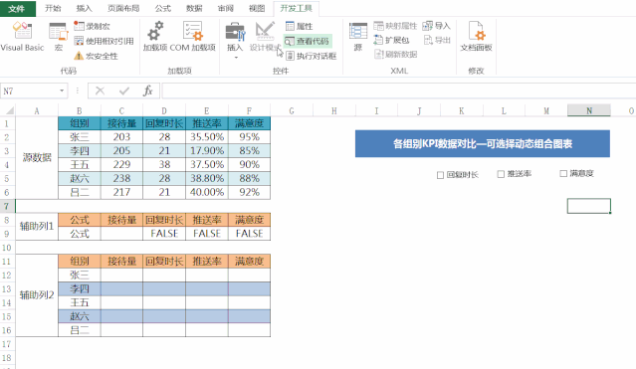Open Macro Security (宏安全性) settings
636x369 pixels.
pos(96,56)
